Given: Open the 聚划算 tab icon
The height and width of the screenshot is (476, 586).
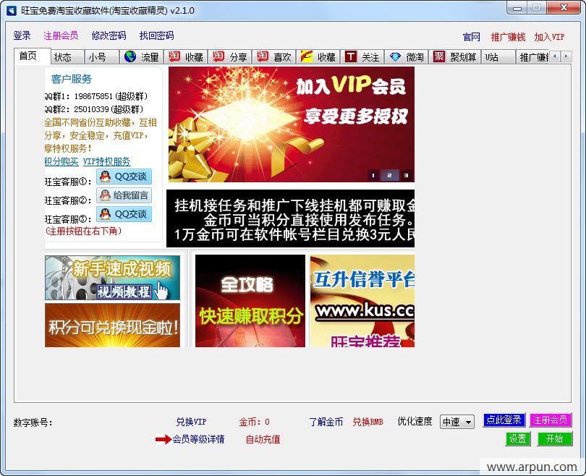Looking at the screenshot, I should (x=439, y=57).
